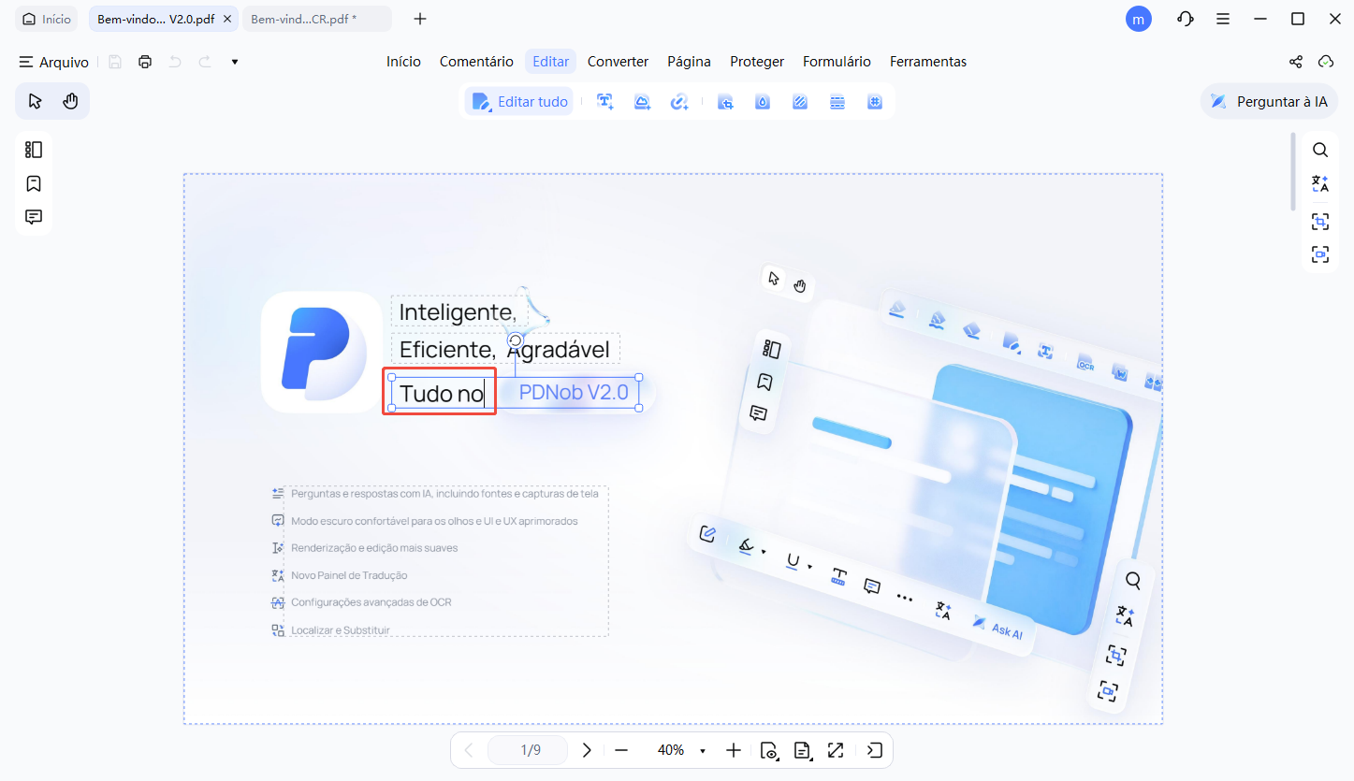The image size is (1354, 781).
Task: Go to next page with arrow
Action: [587, 750]
